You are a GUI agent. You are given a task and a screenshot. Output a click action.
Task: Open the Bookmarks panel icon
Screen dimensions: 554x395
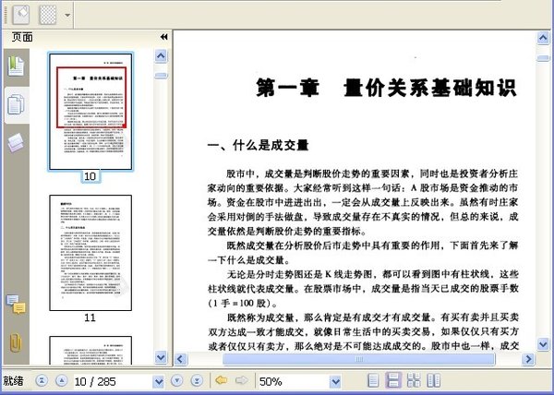[x=17, y=66]
